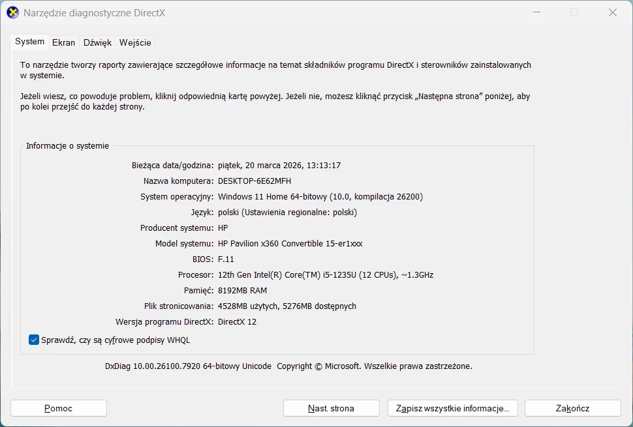633x427 pixels.
Task: Click the HP Pavilion x360 system model text
Action: tap(290, 243)
